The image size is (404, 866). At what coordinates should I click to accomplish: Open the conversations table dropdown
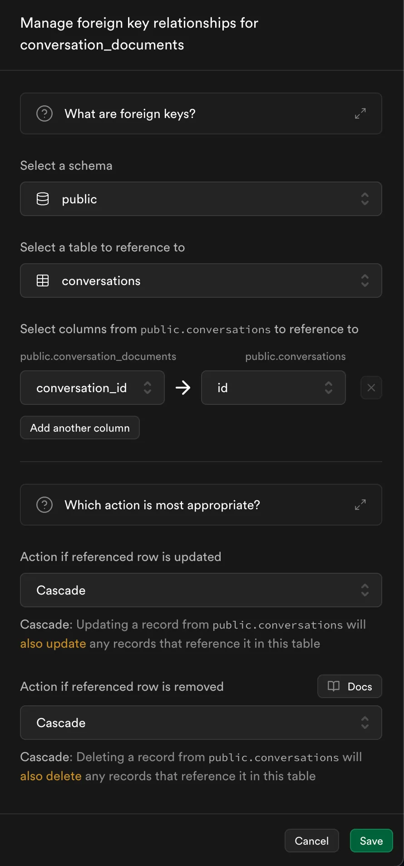point(201,280)
